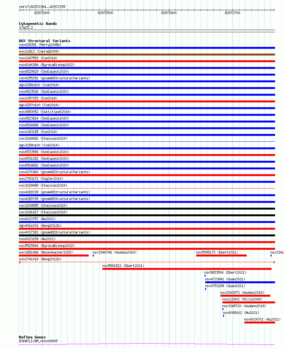
Task: Open the nsv4255251 (gnomADStructuralVariants) label
Action: pyautogui.click(x=55, y=78)
